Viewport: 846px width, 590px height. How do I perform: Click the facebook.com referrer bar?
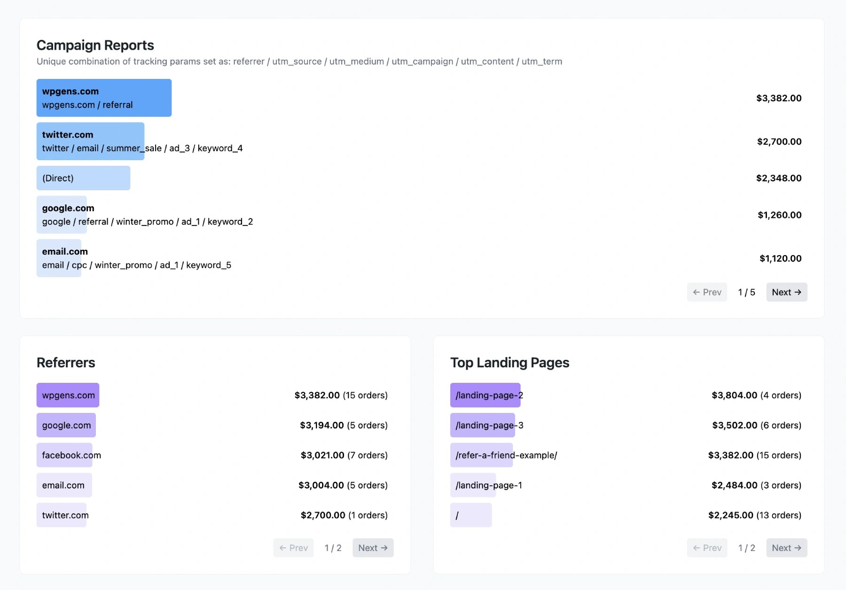click(64, 455)
